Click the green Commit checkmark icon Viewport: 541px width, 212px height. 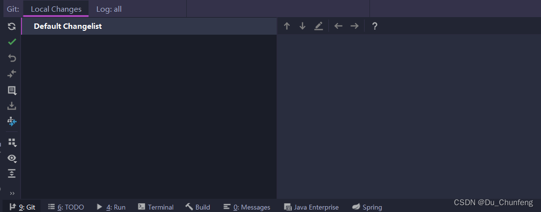tap(12, 42)
